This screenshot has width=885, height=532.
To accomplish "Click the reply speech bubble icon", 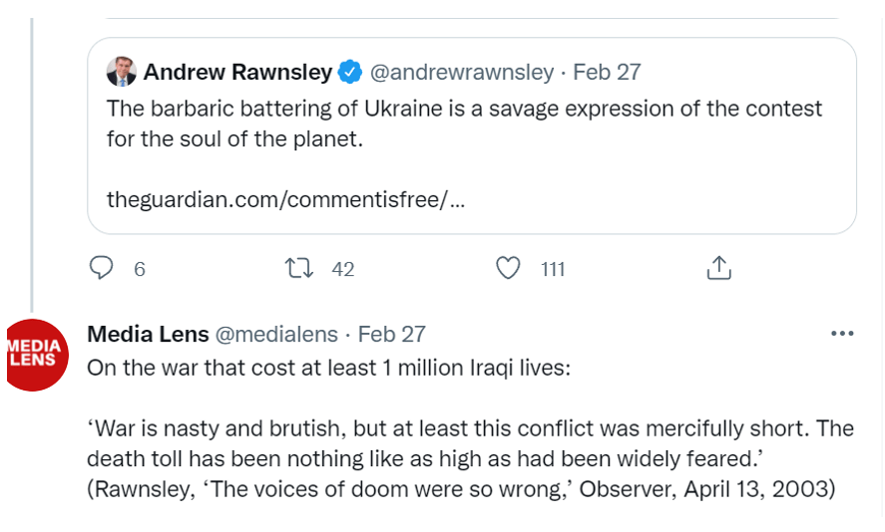I will pyautogui.click(x=102, y=268).
